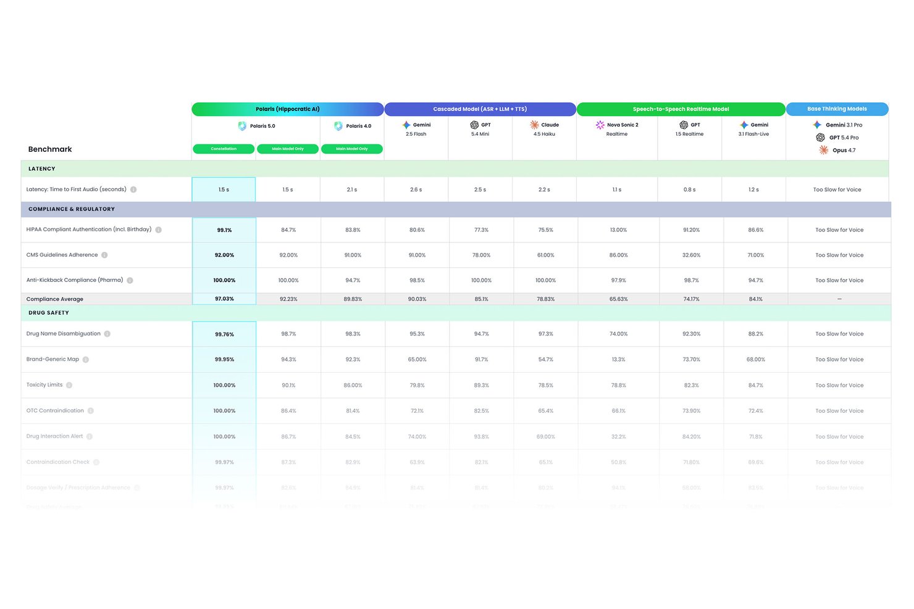Click the Constellation pill under Polaris 5.0
This screenshot has height=609, width=914.
click(224, 149)
